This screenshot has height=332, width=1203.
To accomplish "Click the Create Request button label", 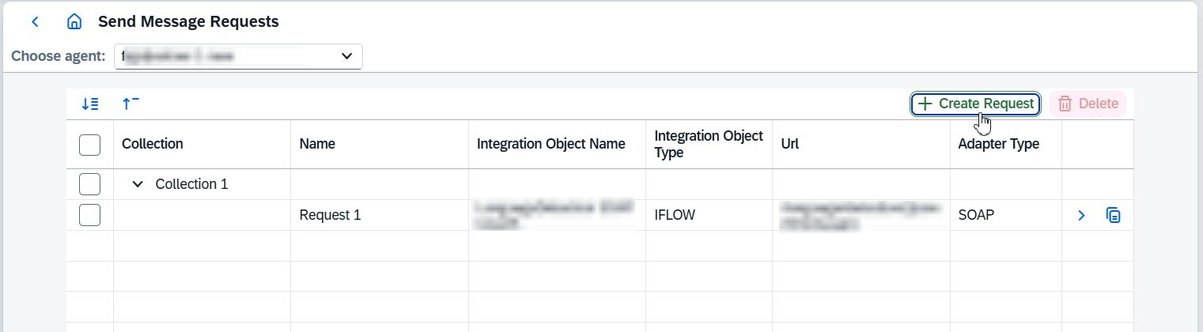I will click(986, 104).
